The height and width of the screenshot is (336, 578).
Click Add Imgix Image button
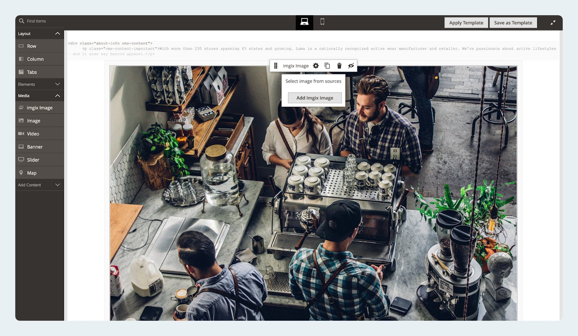coord(314,98)
